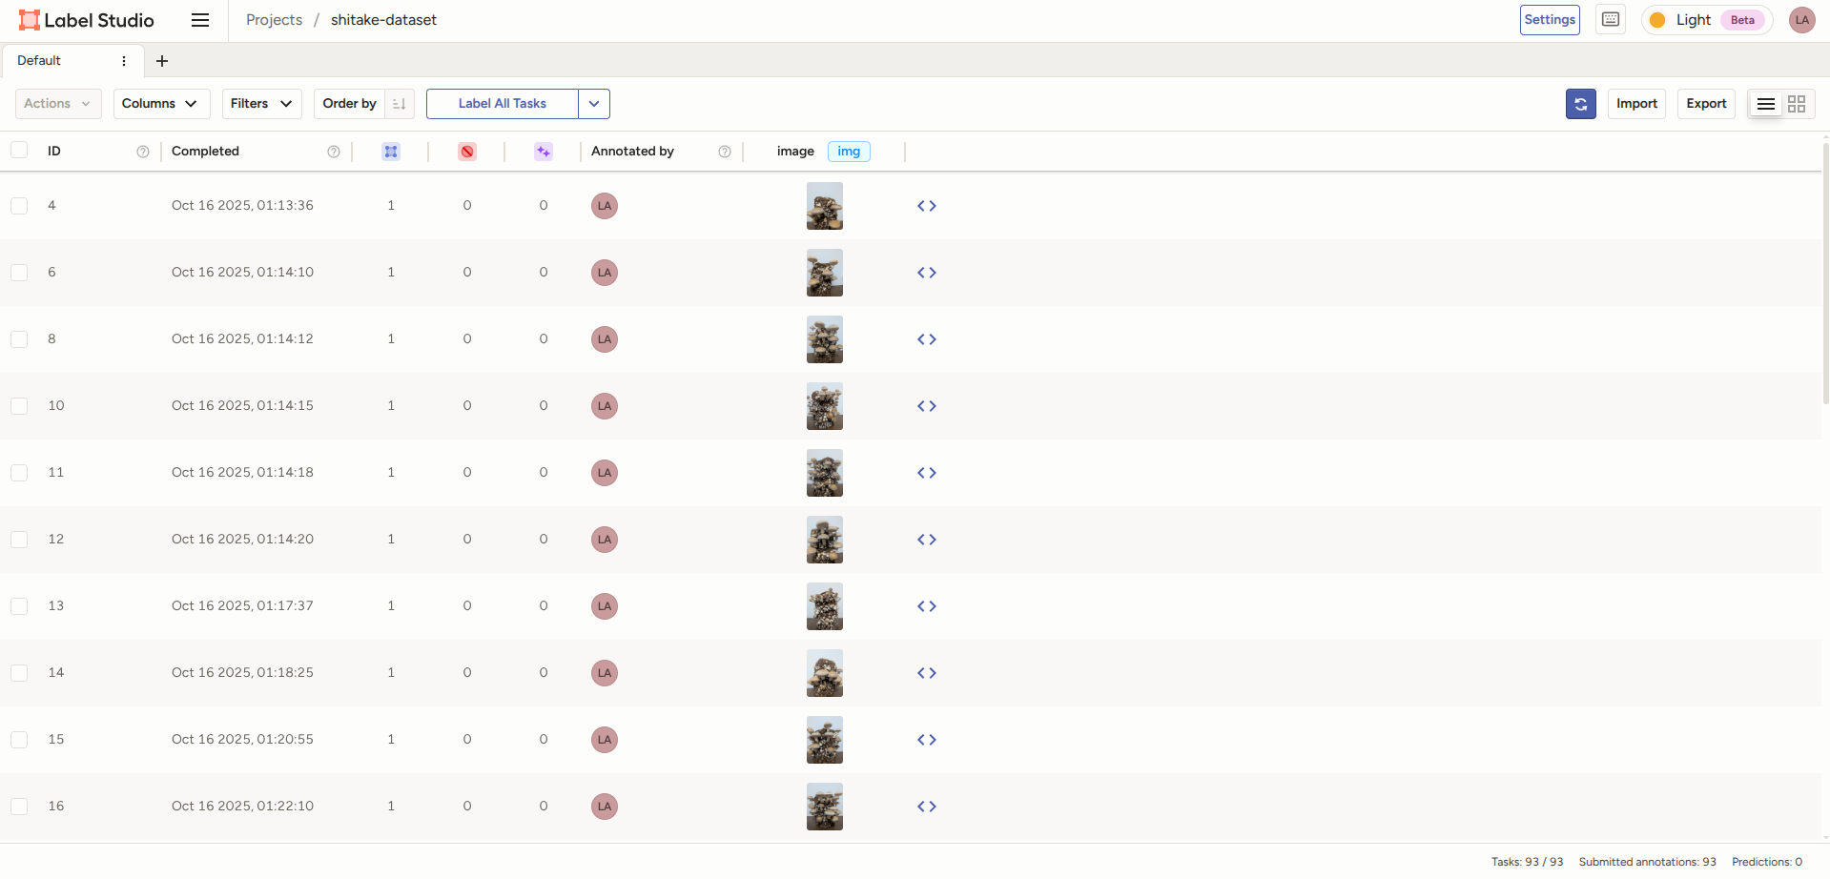Toggle sort order direction icon

(x=400, y=104)
